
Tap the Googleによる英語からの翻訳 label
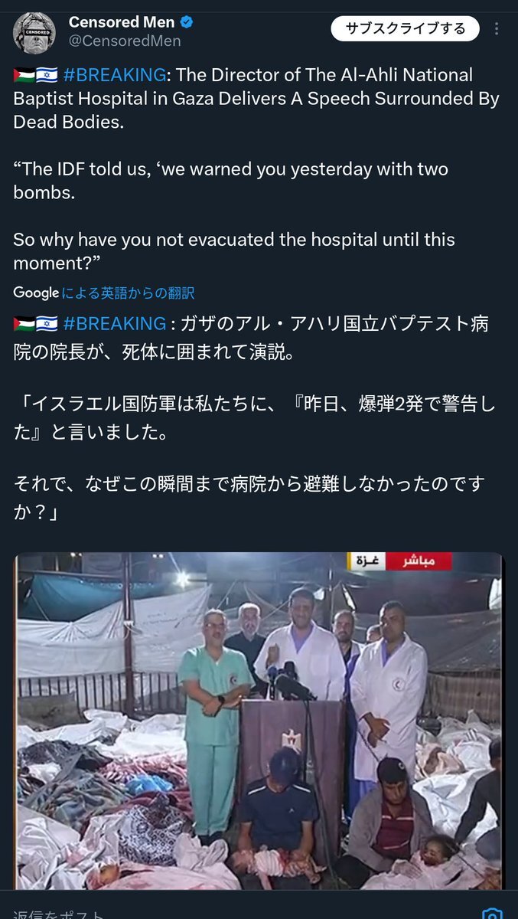pyautogui.click(x=103, y=293)
